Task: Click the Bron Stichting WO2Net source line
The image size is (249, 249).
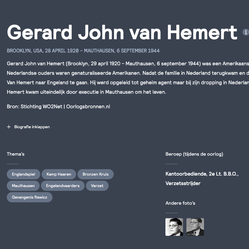Action: [58, 107]
